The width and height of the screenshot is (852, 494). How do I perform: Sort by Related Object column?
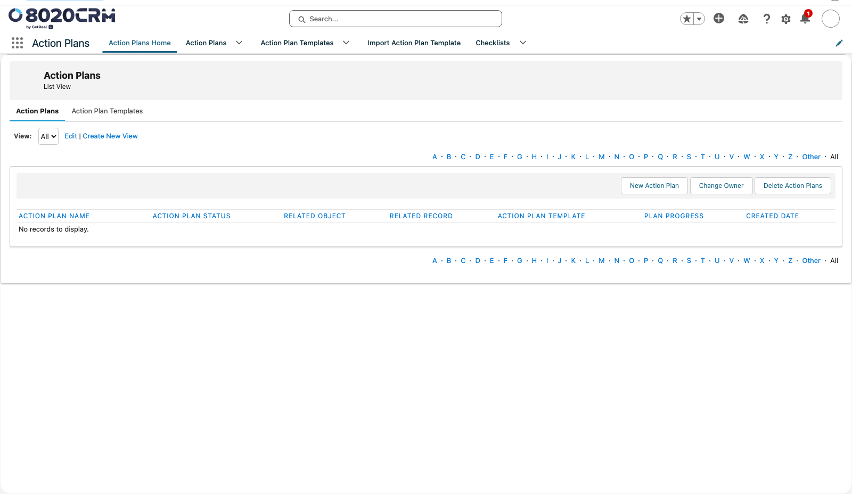(x=315, y=216)
